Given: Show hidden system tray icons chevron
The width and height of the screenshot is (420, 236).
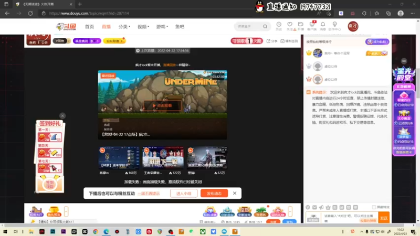Looking at the screenshot, I should [x=362, y=231].
